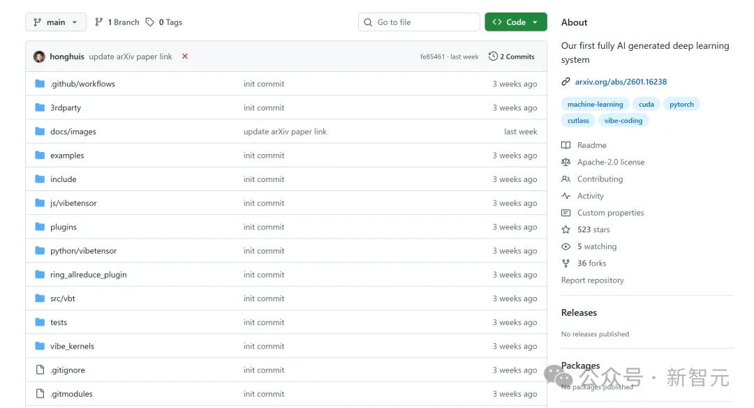The width and height of the screenshot is (754, 408).
Task: Star the repository via the star icon
Action: 566,229
